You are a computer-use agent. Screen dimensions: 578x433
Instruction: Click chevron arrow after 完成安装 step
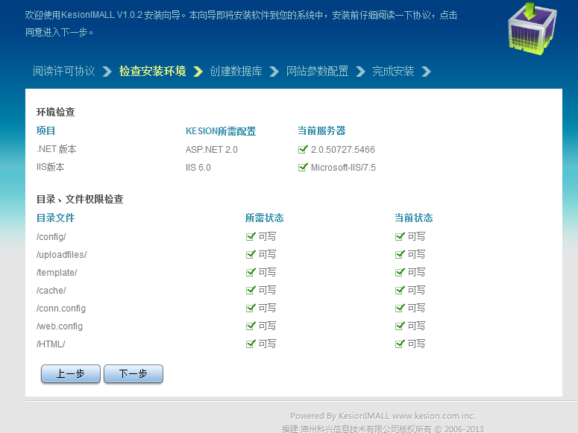[x=426, y=72]
